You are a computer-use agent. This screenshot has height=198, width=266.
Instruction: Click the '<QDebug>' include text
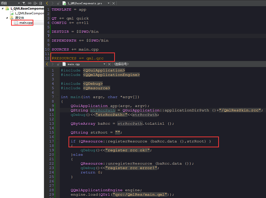(93, 83)
